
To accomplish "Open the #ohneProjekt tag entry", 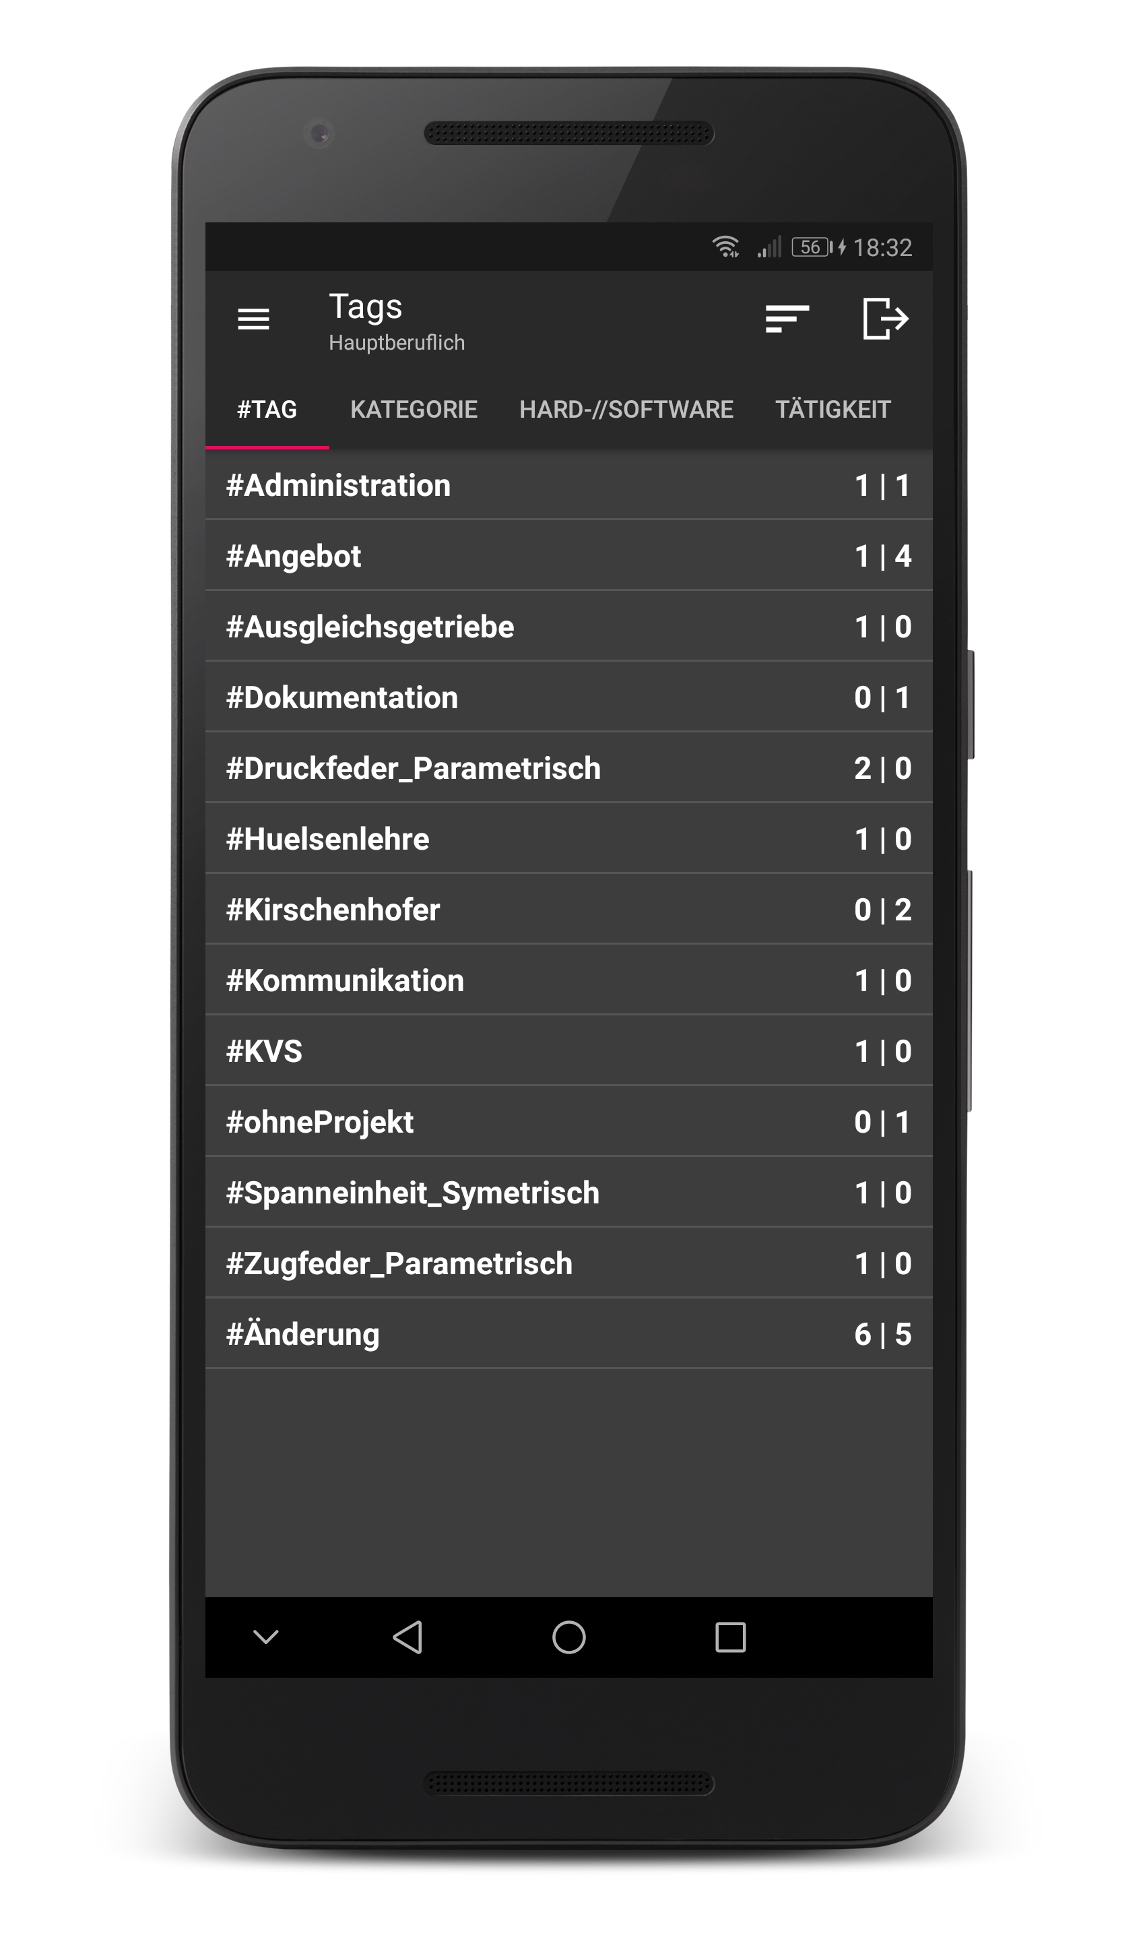I will tap(568, 1121).
